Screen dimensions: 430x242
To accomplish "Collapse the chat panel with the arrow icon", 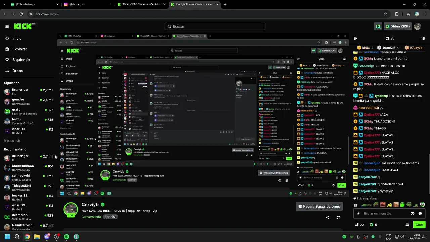I will [x=355, y=38].
